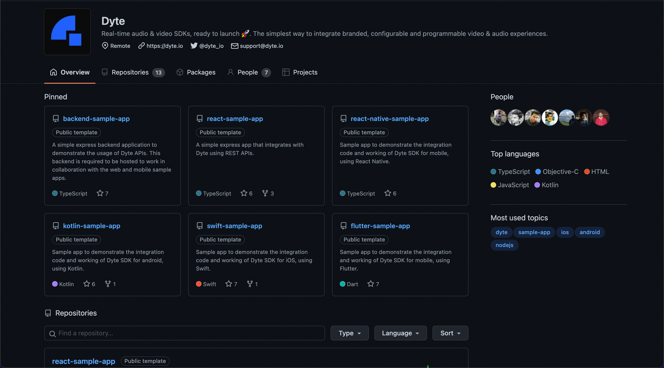This screenshot has height=368, width=664.
Task: Filter by JavaScript in Top languages
Action: [x=510, y=185]
